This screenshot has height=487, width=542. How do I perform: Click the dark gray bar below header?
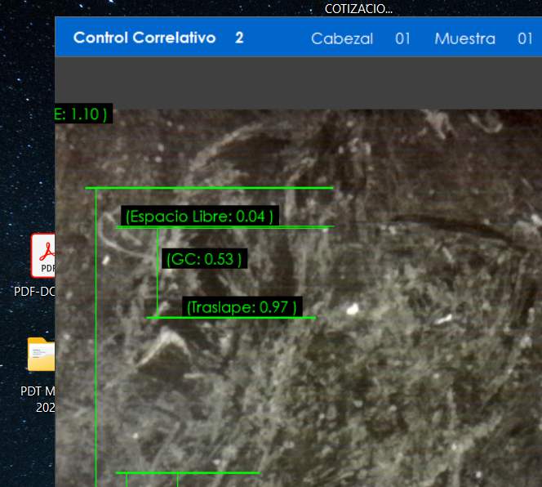coord(298,83)
